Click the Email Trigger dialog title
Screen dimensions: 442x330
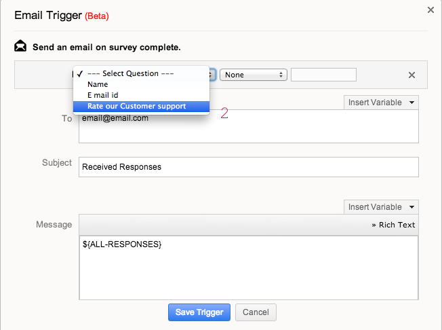click(47, 15)
